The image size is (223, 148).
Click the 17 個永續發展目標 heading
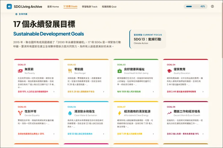pyautogui.click(x=44, y=24)
